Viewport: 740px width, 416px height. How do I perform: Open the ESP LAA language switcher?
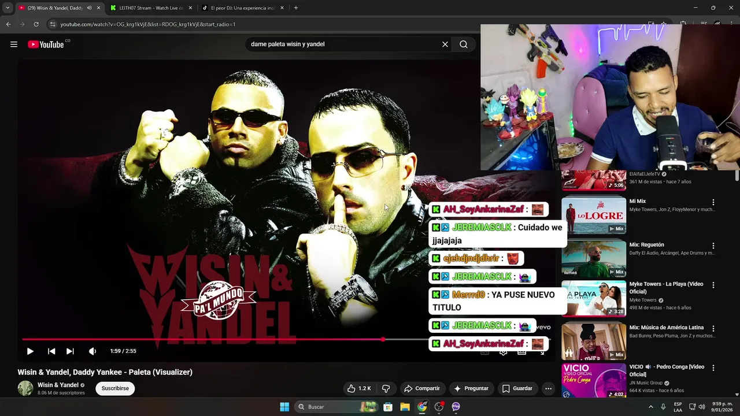pyautogui.click(x=678, y=407)
